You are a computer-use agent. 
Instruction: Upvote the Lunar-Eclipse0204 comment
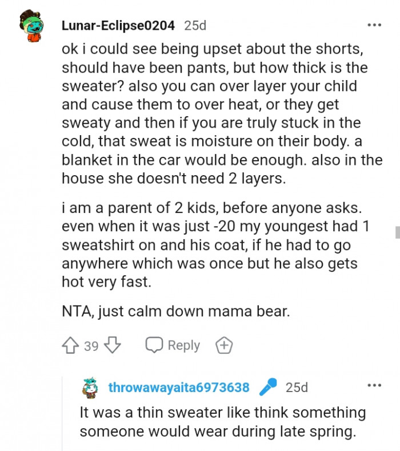coord(70,345)
